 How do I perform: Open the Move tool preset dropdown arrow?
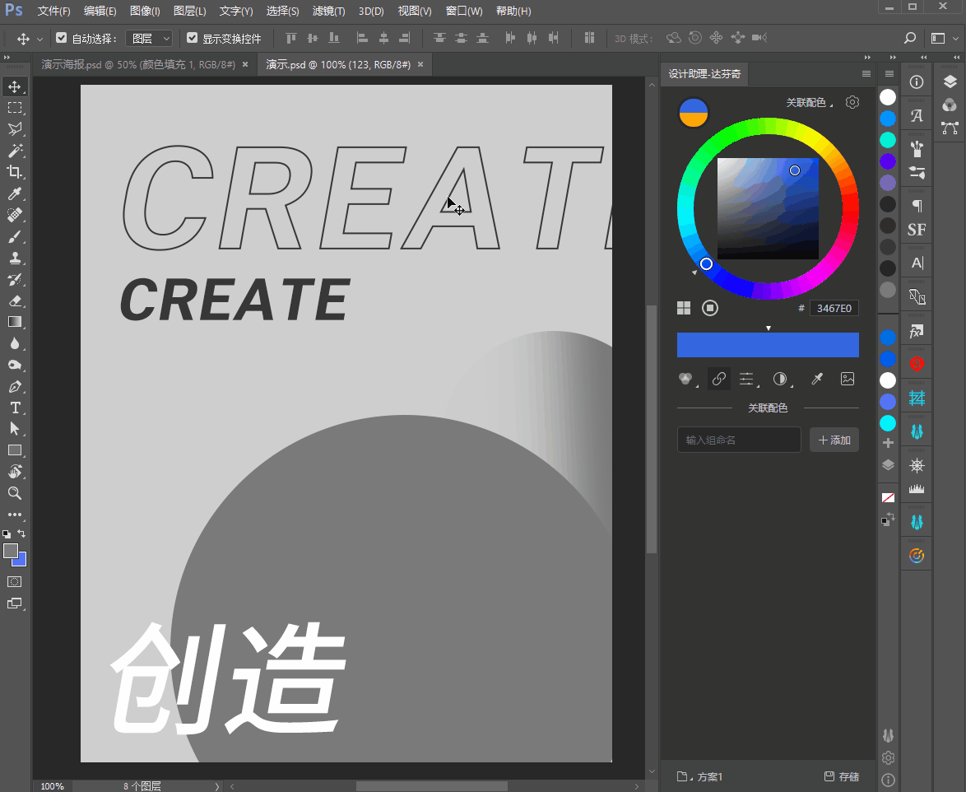tap(40, 39)
